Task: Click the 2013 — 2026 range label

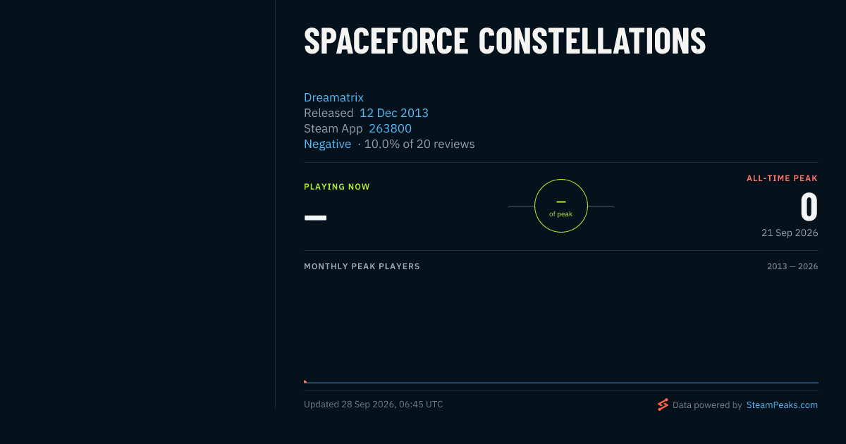Action: click(x=792, y=266)
